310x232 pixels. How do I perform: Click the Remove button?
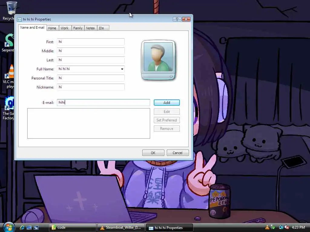(167, 129)
